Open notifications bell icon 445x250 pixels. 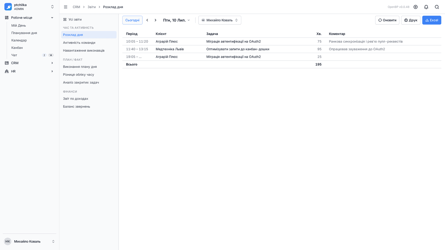(x=426, y=7)
